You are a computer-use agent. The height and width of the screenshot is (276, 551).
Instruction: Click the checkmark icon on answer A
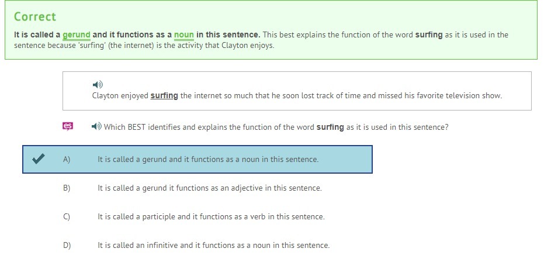[39, 159]
